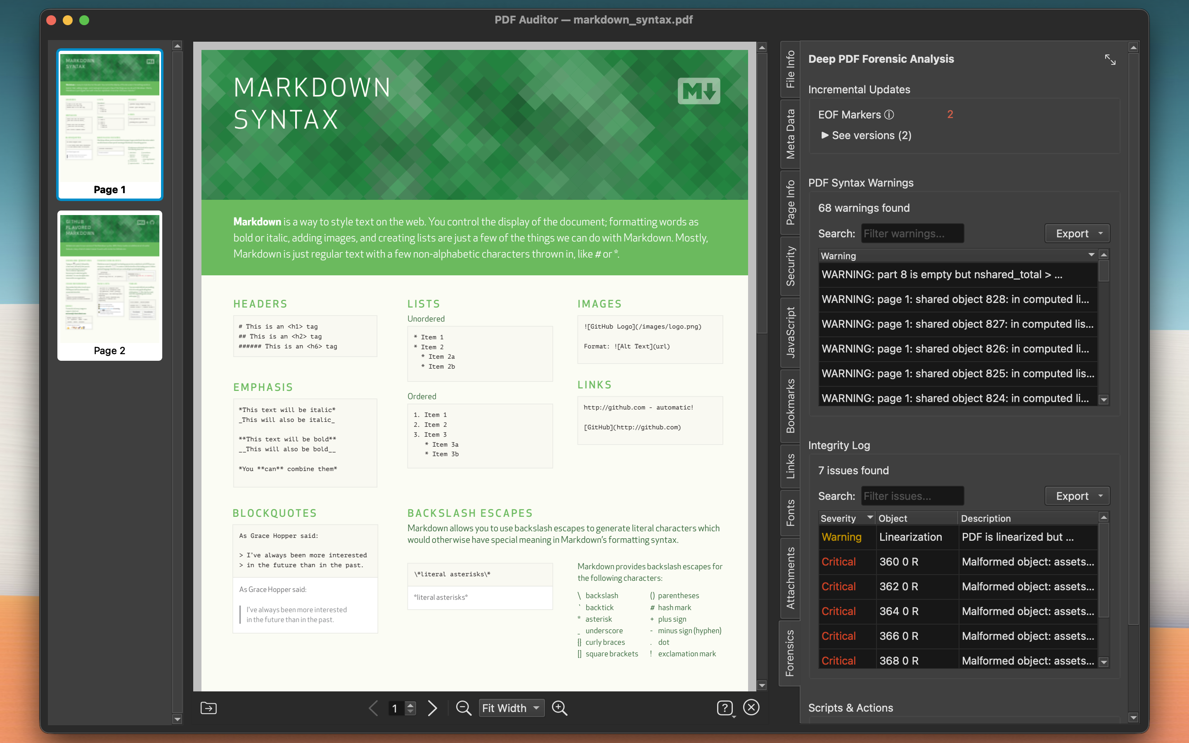Open the Fit Width zoom dropdown
1189x743 pixels.
[x=512, y=708]
